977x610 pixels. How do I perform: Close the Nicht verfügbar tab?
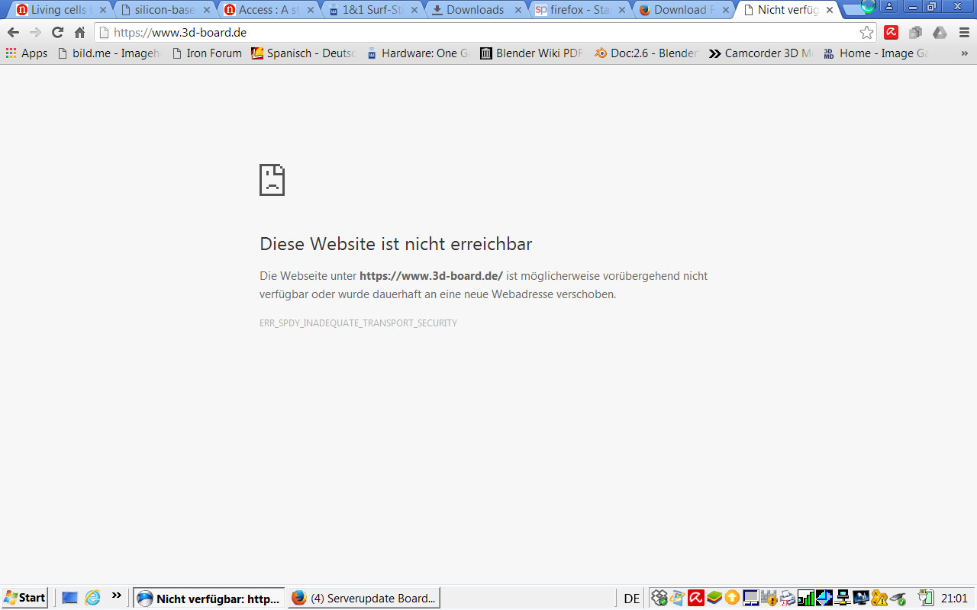point(830,10)
